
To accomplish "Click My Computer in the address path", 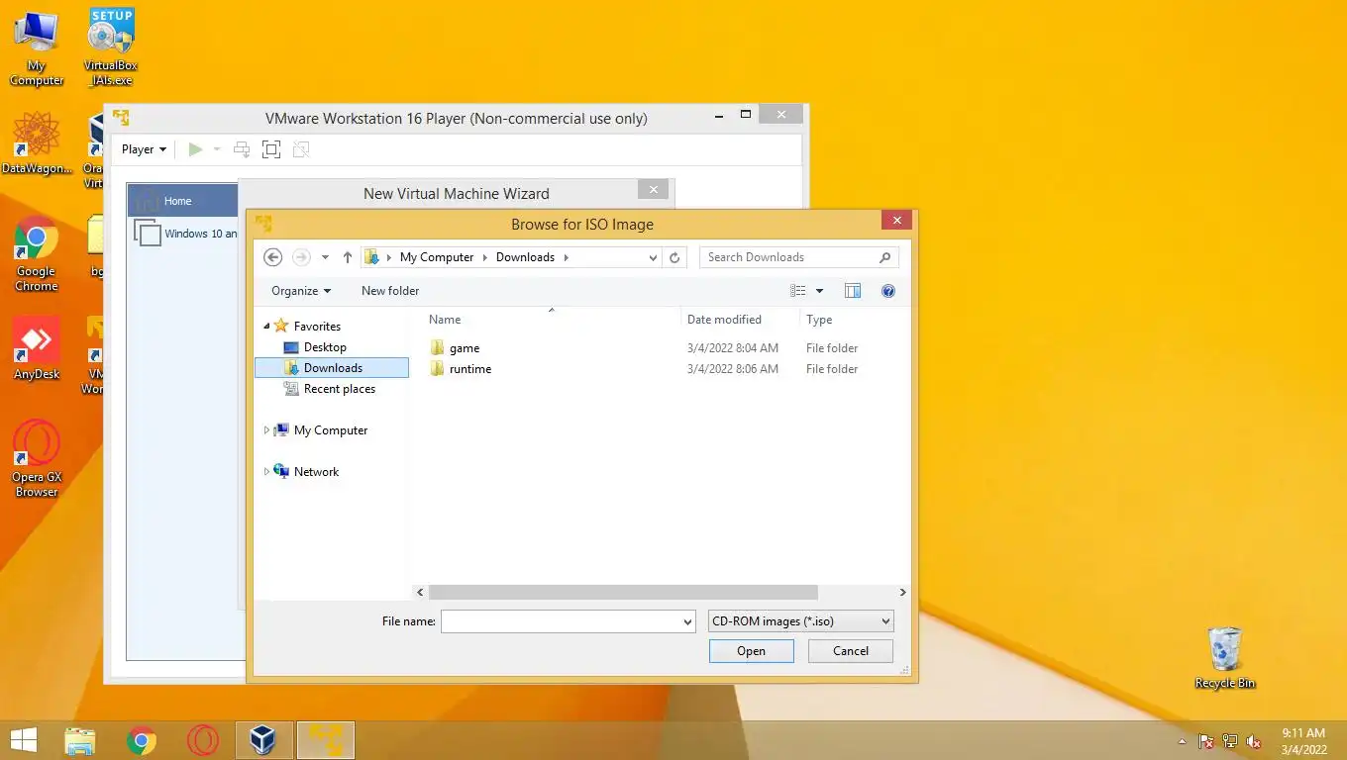I will [x=437, y=257].
